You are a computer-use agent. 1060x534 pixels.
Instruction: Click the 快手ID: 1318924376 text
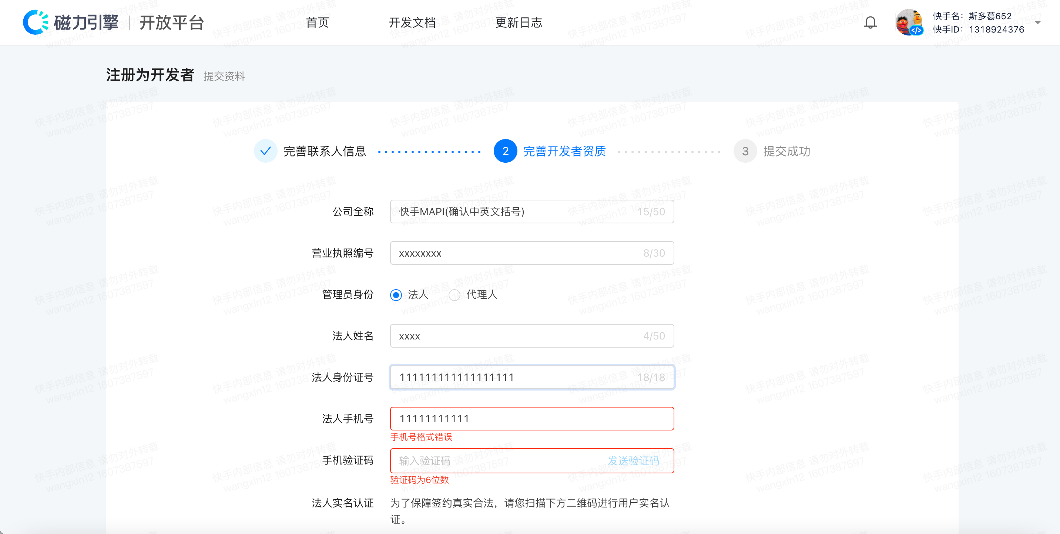(x=979, y=30)
